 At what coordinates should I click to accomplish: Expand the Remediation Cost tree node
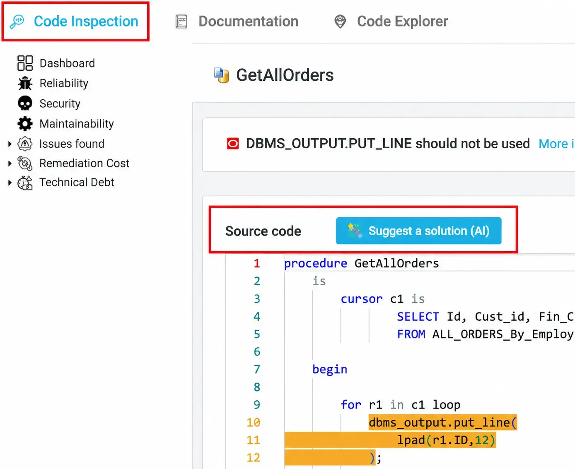click(x=10, y=164)
